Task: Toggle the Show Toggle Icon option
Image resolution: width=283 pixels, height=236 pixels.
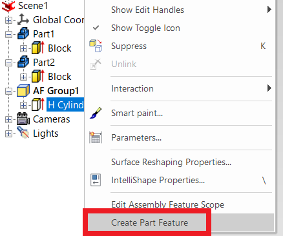Action: coord(145,28)
